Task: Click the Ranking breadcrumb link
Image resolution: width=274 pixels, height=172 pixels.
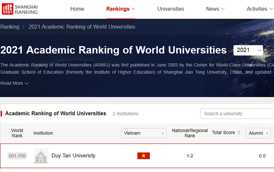Action: tap(10, 27)
